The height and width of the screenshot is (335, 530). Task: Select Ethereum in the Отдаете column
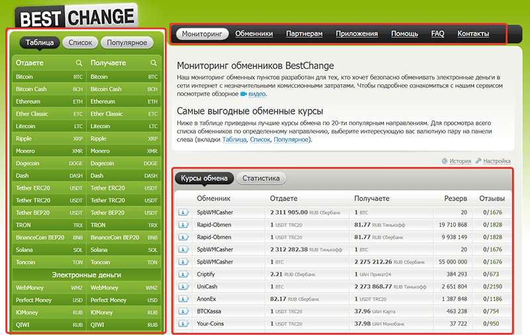(49, 101)
